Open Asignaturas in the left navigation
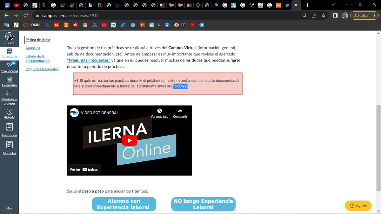Screen dimensions: 381x214 9,53
